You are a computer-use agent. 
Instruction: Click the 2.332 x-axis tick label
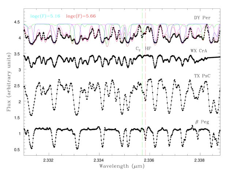tap(49, 160)
